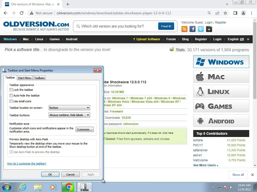Launch Internet Explorer from taskbar
This screenshot has height=192, width=257.
[22, 187]
